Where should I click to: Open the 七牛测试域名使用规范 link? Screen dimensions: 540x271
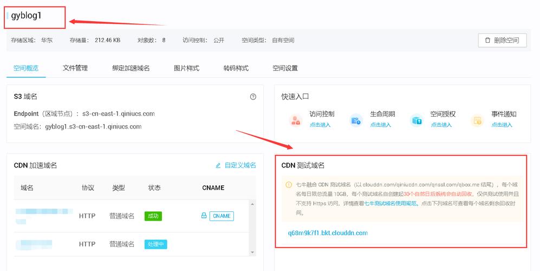point(391,203)
